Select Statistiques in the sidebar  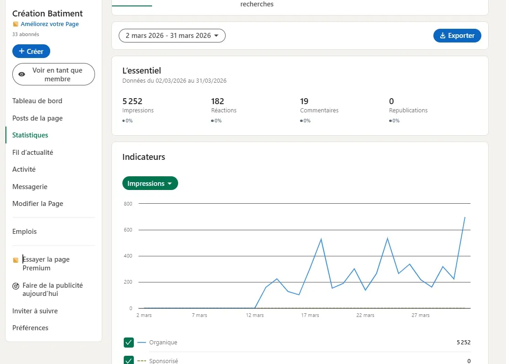[30, 135]
